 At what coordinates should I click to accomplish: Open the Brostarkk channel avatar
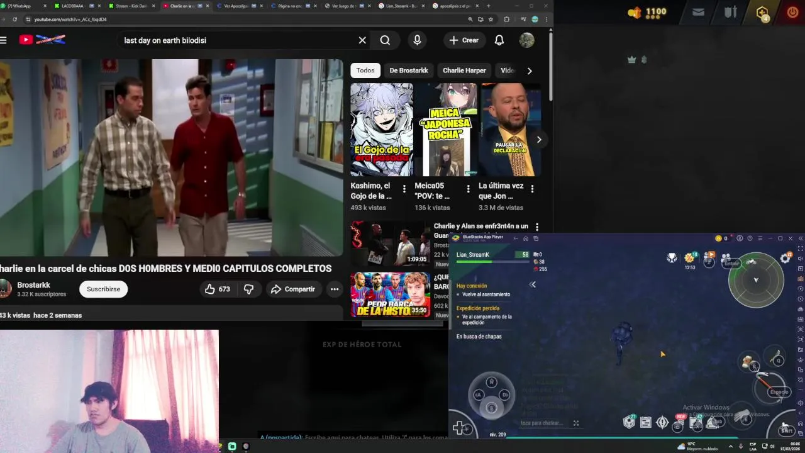[5, 289]
